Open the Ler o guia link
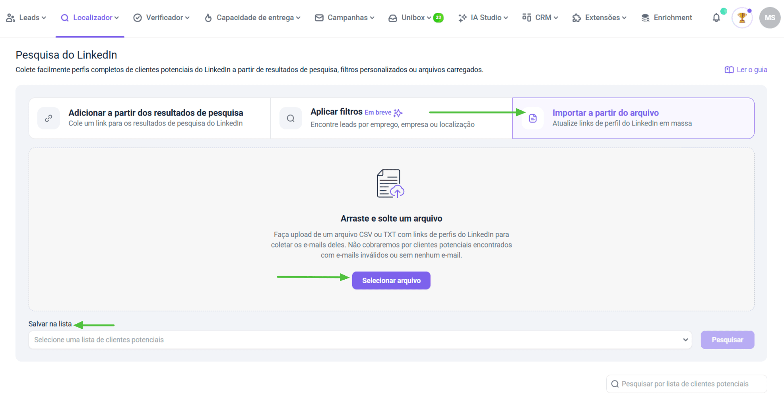The height and width of the screenshot is (396, 784). pos(746,70)
